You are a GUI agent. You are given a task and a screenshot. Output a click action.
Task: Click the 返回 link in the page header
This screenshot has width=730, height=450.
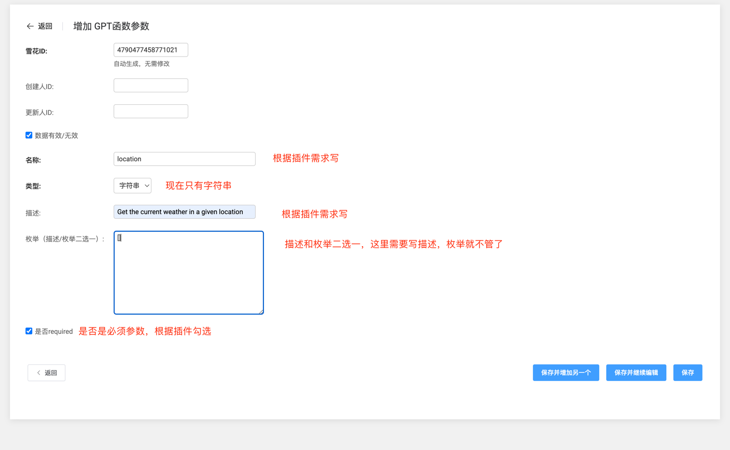click(45, 26)
